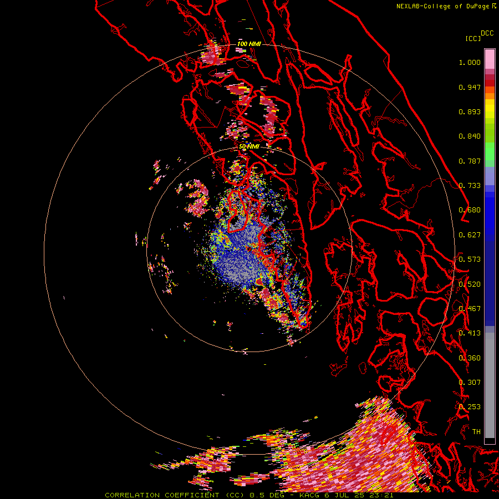
Task: Click the NEXLAB-College of DuPage title text
Action: [x=442, y=6]
